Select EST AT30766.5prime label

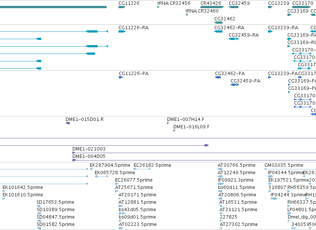(237, 165)
